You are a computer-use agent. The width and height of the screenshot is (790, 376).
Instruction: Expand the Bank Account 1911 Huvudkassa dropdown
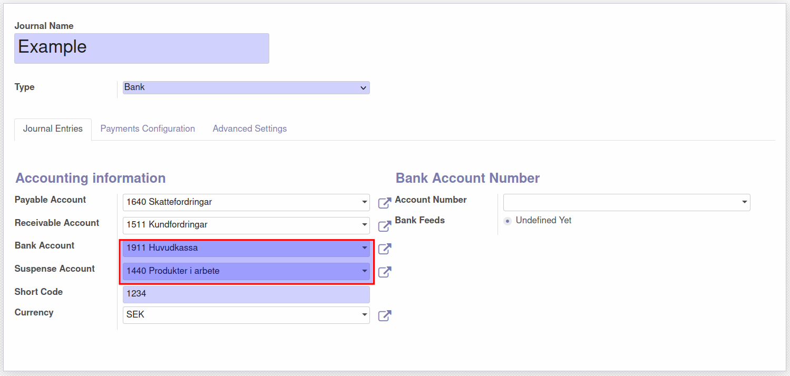[246, 248]
